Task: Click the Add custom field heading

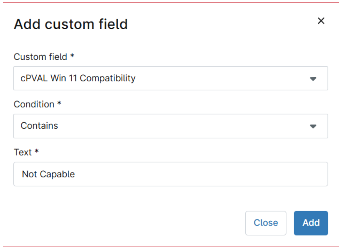Action: point(71,24)
